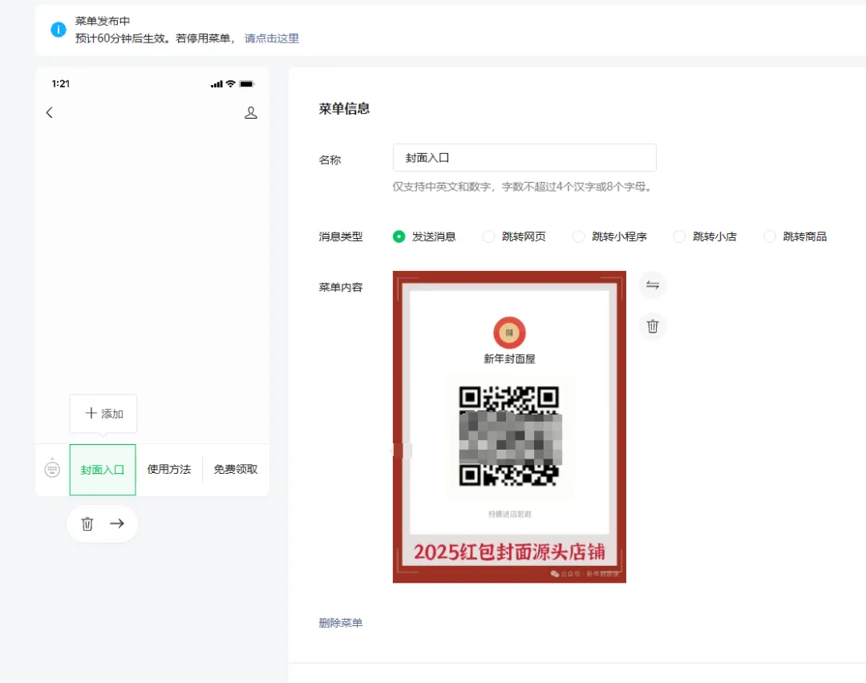866x683 pixels.
Task: Click the 菜单发布中 notice text
Action: pyautogui.click(x=103, y=21)
